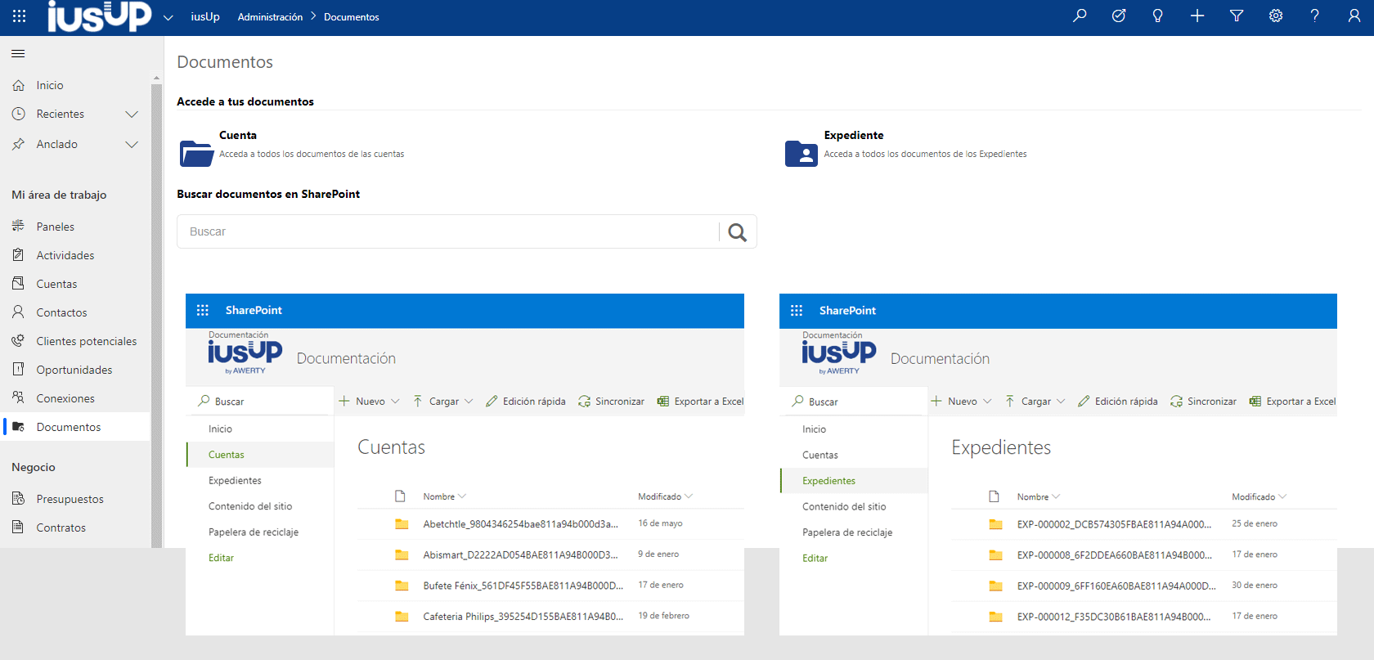Open the app launcher waffle icon
Viewport: 1374px width, 660px height.
click(x=20, y=16)
